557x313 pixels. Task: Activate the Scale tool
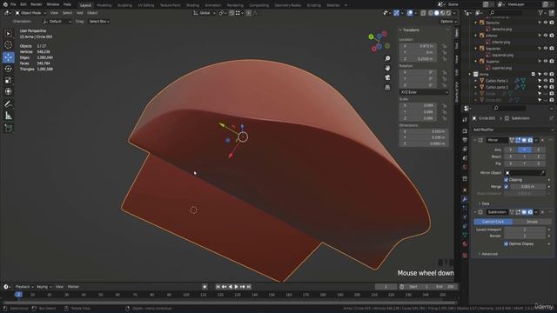coord(8,80)
